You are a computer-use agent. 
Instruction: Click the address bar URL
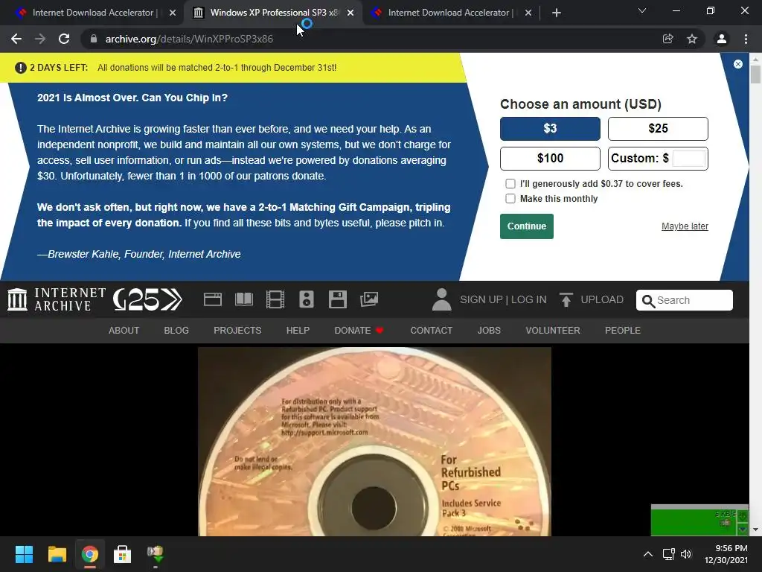[189, 39]
